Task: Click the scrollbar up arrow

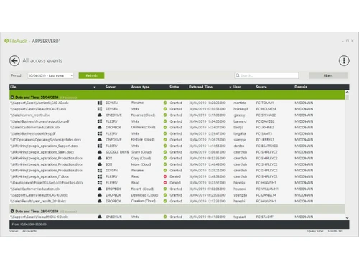Action: coord(347,92)
